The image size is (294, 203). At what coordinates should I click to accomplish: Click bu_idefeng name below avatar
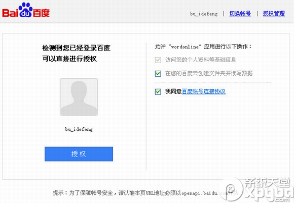point(79,129)
